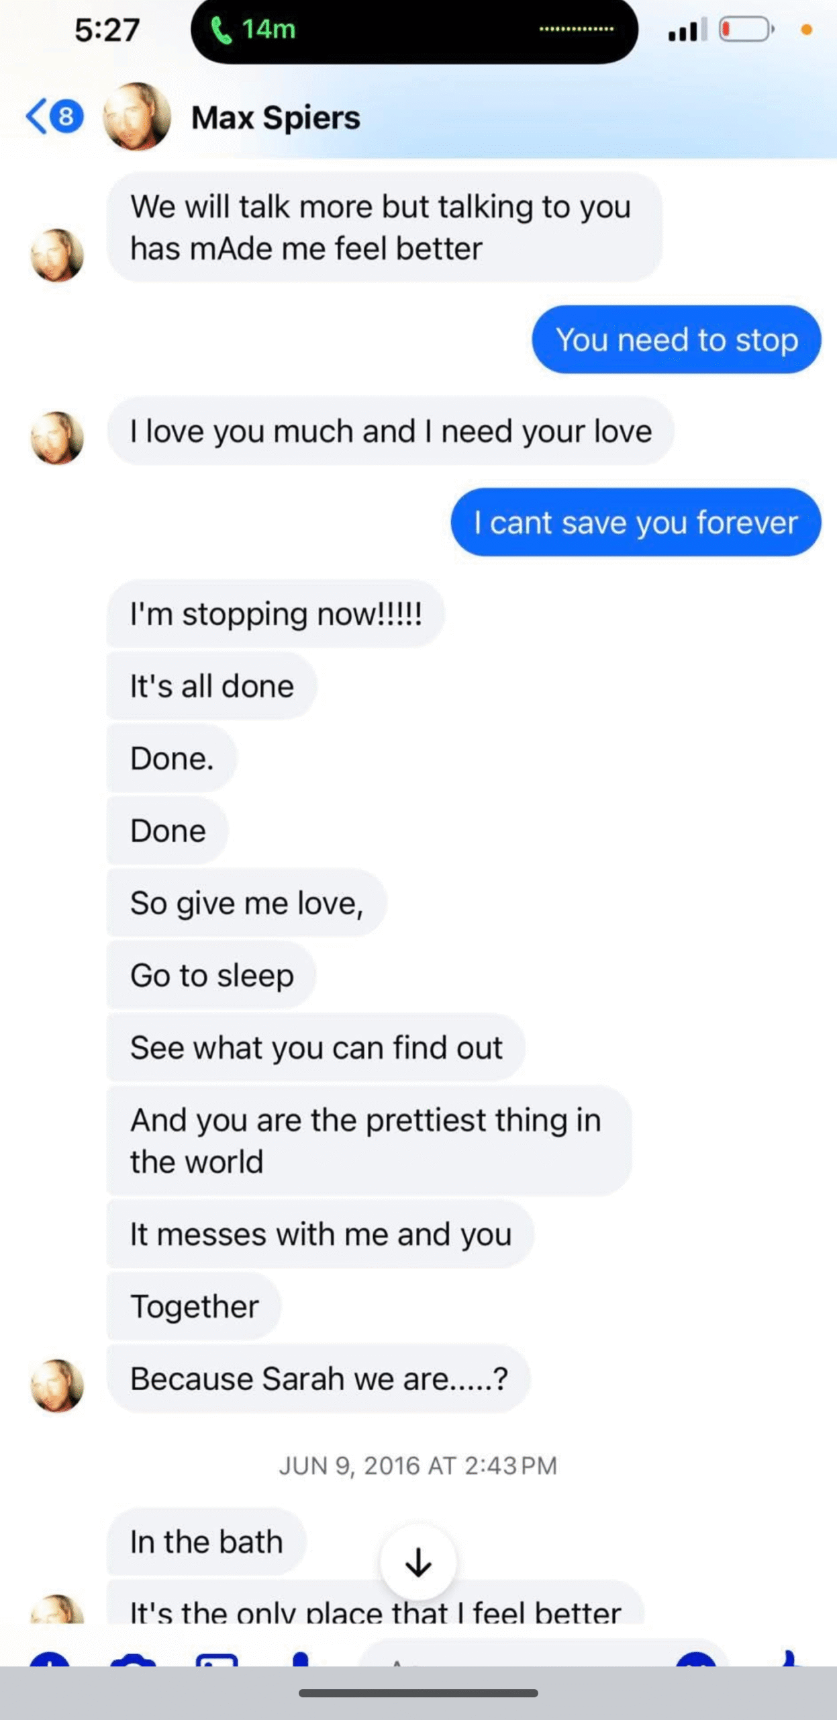Screen dimensions: 837x1720
Task: Tap avatar beside "Because Sarah we are" message
Action: 57,1385
